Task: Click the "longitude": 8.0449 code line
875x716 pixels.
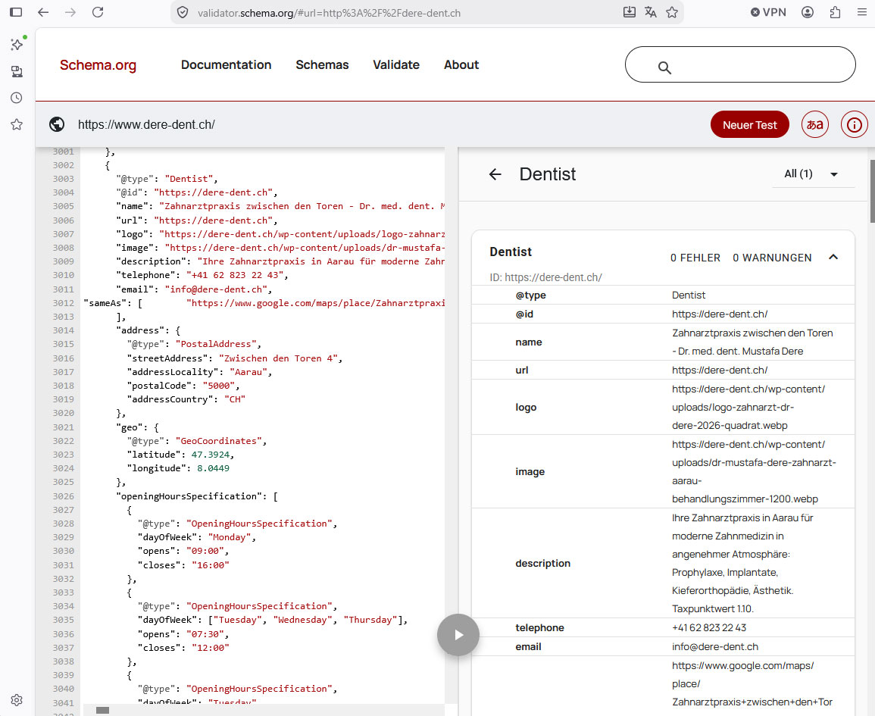Action: (178, 468)
